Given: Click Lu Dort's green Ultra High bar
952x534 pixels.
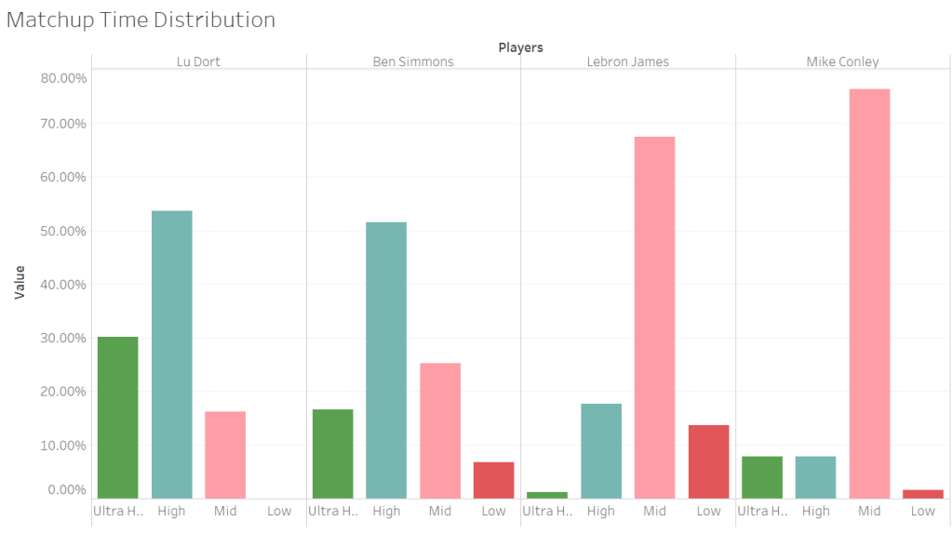Looking at the screenshot, I should [118, 417].
